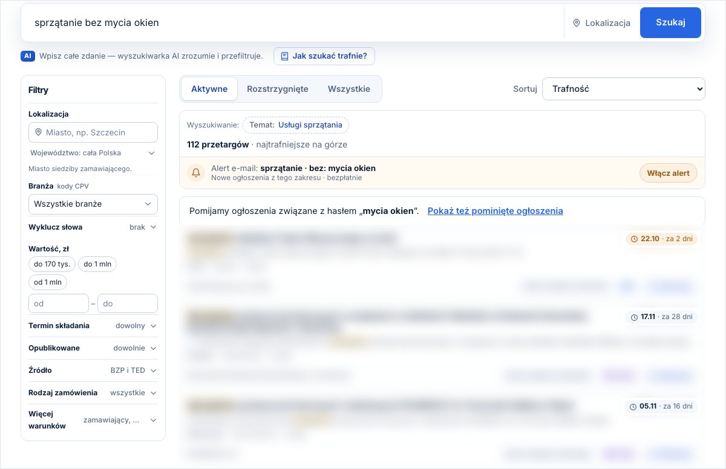The width and height of the screenshot is (726, 469).
Task: Click the clock icon next to 17.11 deadline
Action: click(x=634, y=317)
